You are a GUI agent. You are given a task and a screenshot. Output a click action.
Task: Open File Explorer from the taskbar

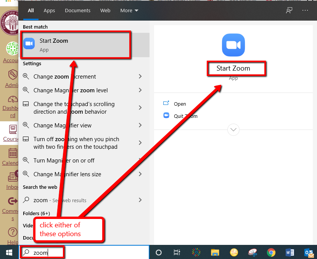coord(215,252)
